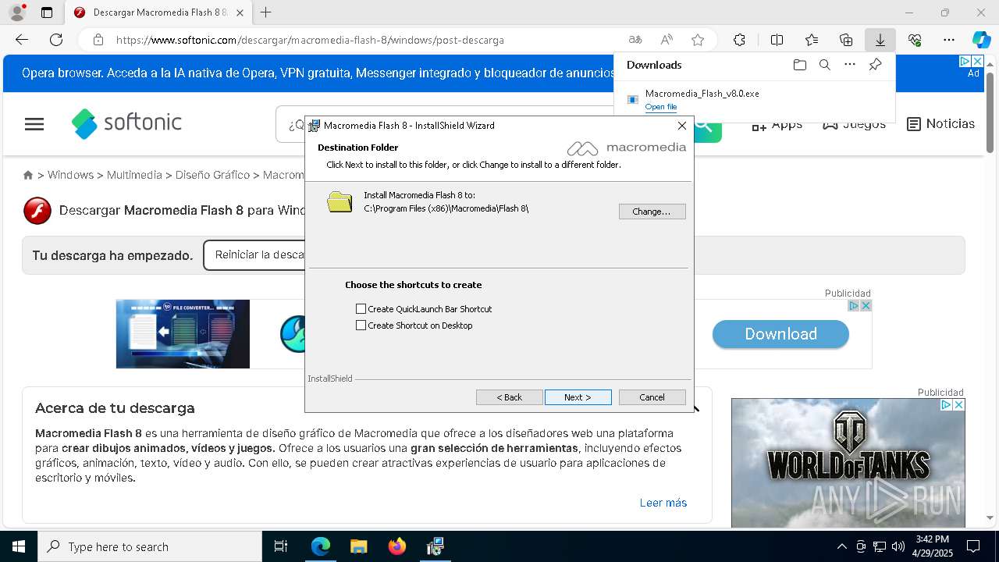
Task: Cancel the Macromedia Flash 8 installation
Action: 652,397
